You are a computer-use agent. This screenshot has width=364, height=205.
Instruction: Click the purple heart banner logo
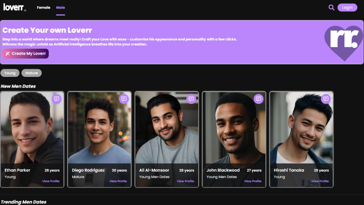coord(344,42)
